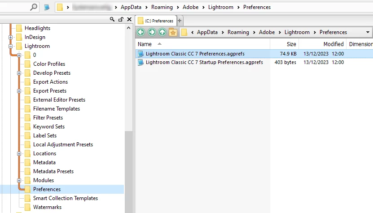Screen dimensions: 373x213
Task: Go forward with the green right arrow
Action: click(x=152, y=32)
